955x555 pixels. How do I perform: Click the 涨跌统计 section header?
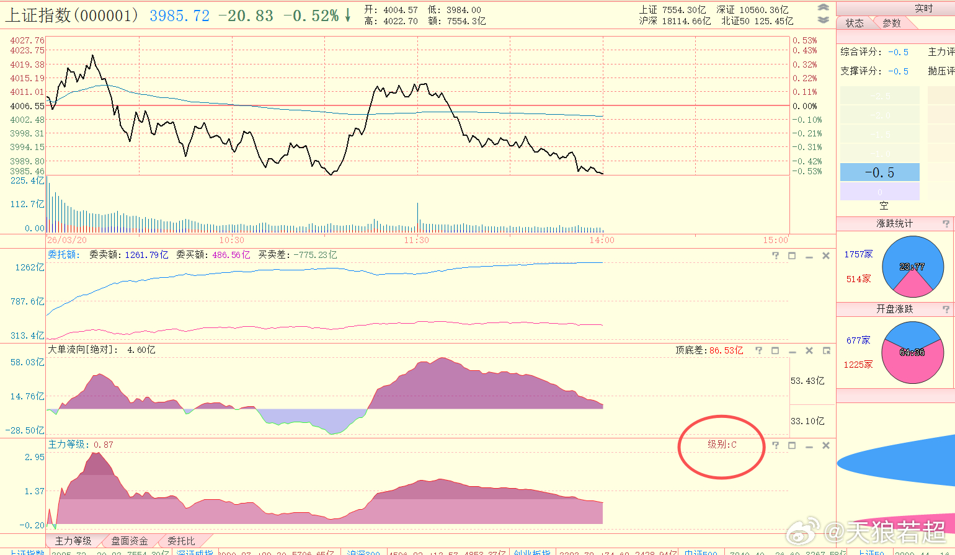click(894, 223)
